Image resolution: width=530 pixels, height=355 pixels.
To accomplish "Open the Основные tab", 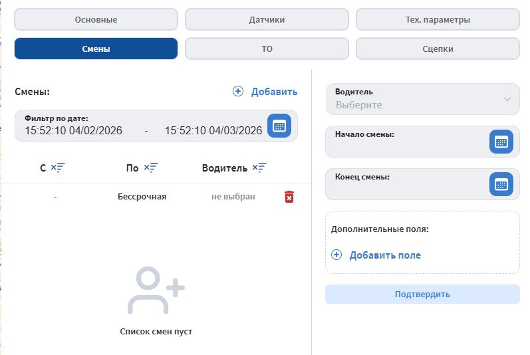I will coord(96,19).
